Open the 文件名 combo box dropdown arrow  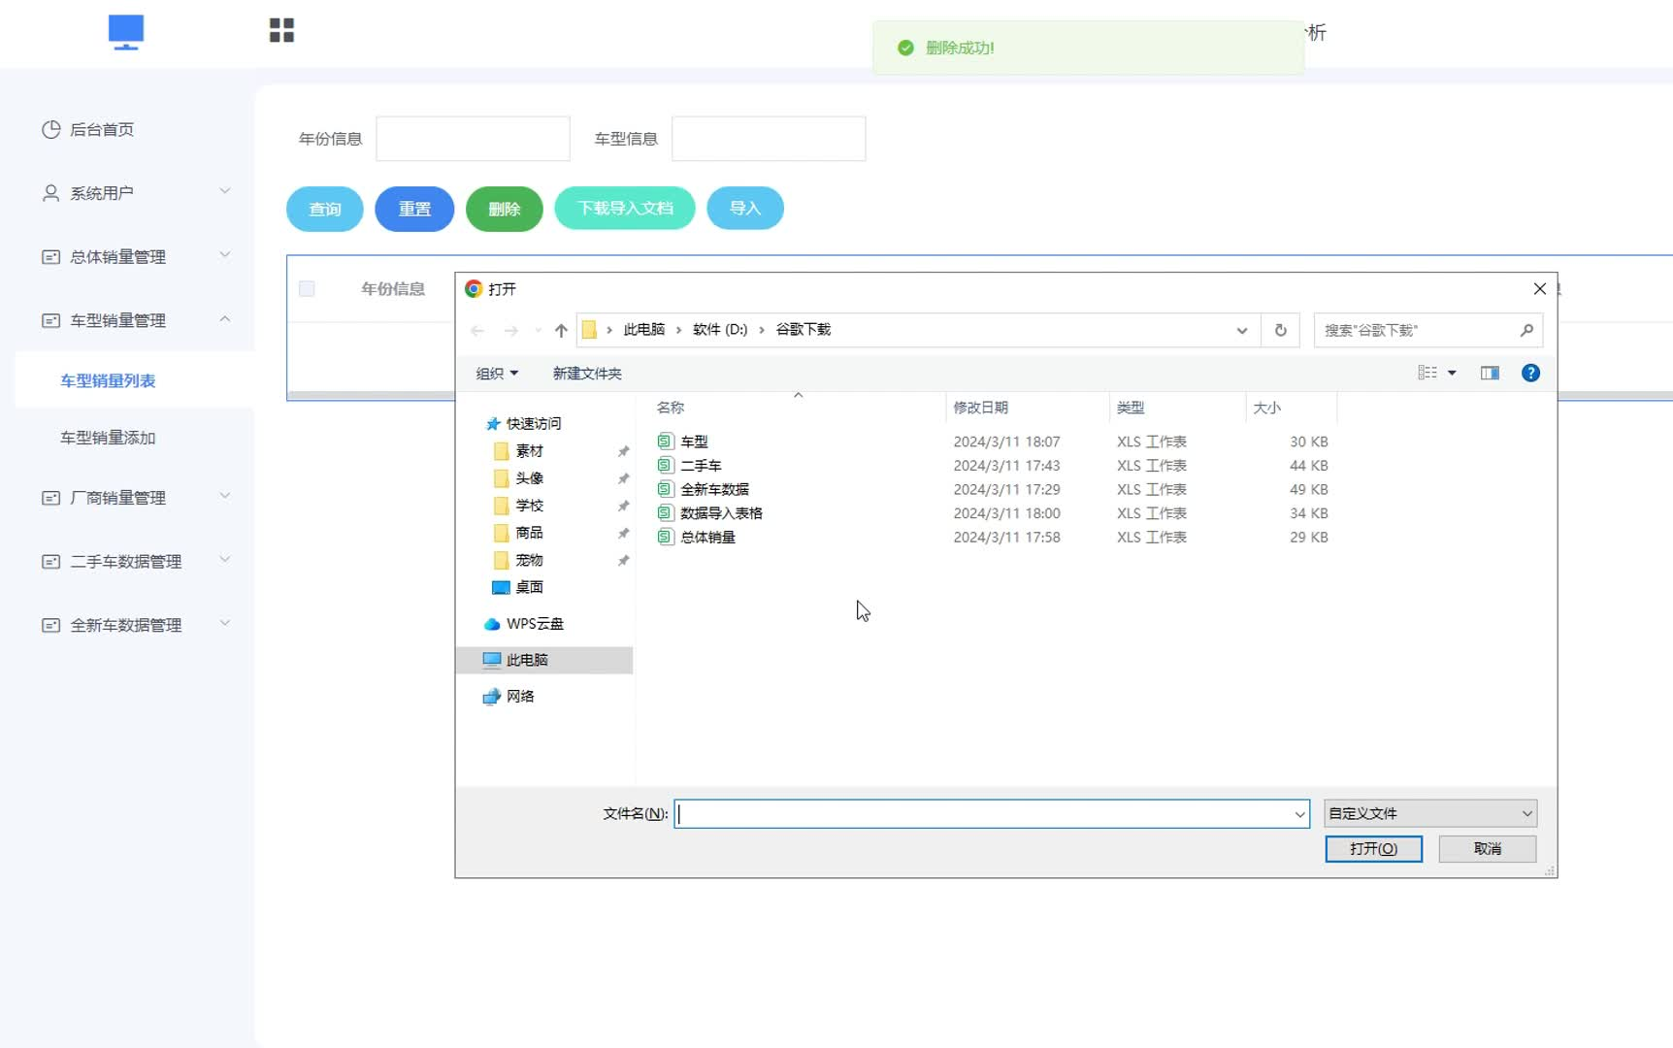click(x=1299, y=814)
